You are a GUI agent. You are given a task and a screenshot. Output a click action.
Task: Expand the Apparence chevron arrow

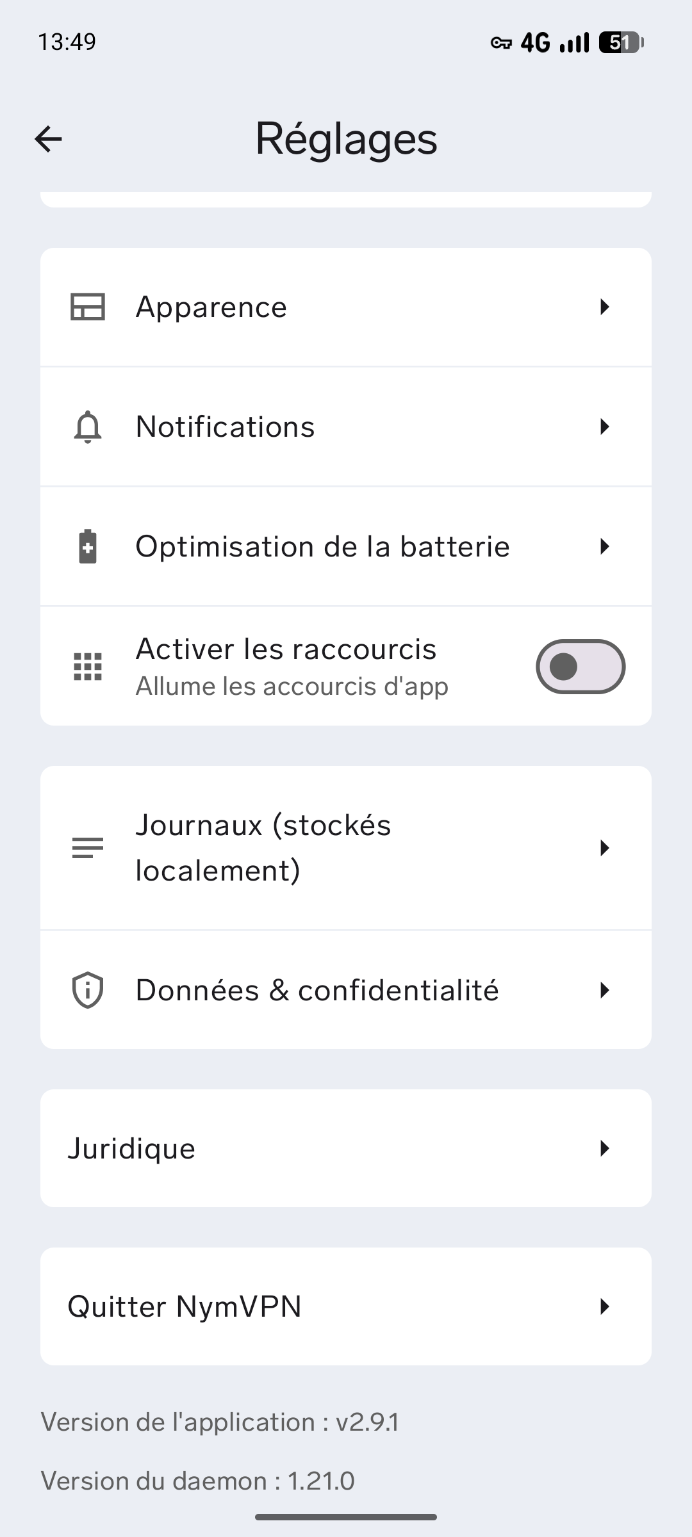tap(604, 307)
